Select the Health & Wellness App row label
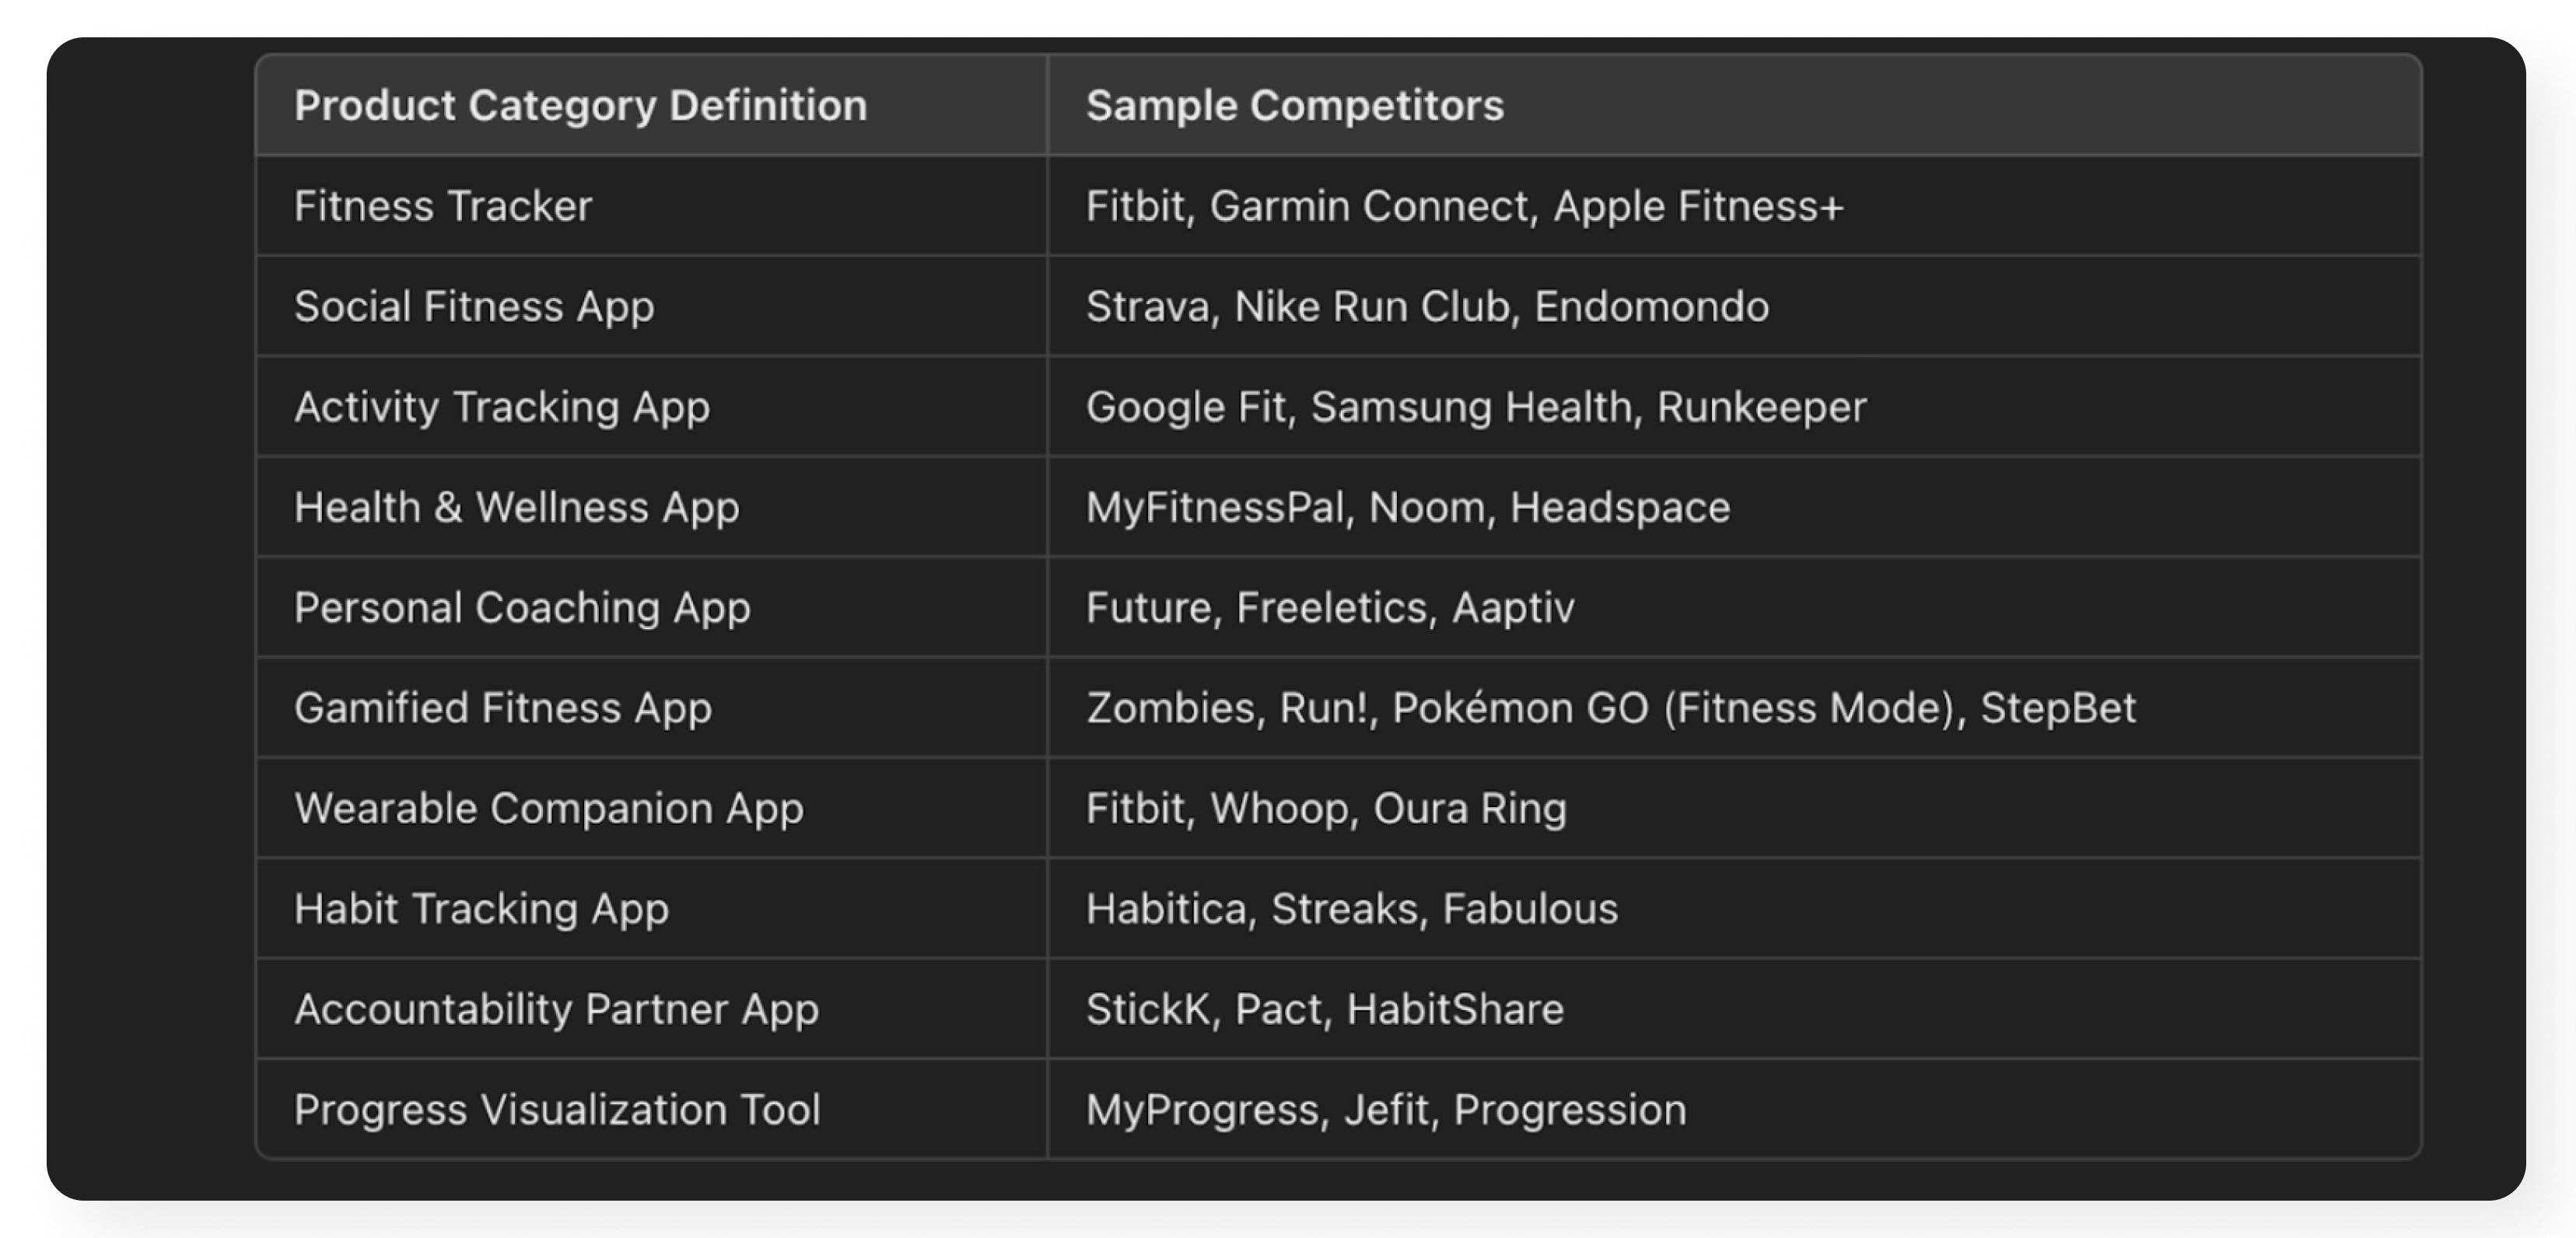This screenshot has height=1238, width=2576. tap(652, 507)
